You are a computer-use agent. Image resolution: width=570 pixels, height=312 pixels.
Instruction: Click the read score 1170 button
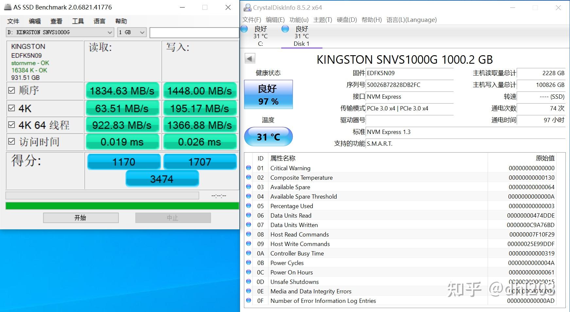tap(124, 162)
